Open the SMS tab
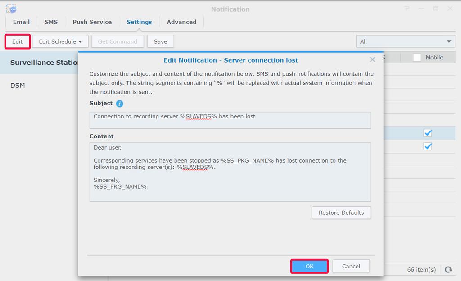 (x=51, y=22)
